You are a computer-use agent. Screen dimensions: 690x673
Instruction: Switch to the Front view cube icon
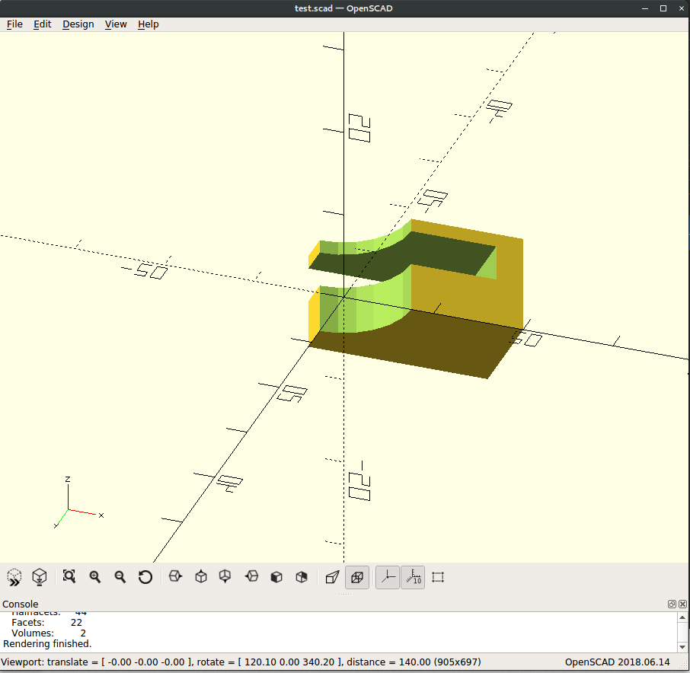pyautogui.click(x=276, y=577)
